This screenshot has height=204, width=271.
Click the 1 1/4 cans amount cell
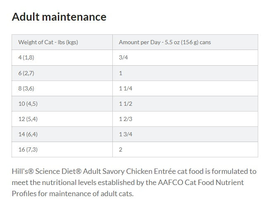126,88
